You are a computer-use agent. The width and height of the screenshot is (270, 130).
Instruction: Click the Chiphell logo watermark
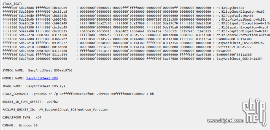pyautogui.click(x=255, y=112)
